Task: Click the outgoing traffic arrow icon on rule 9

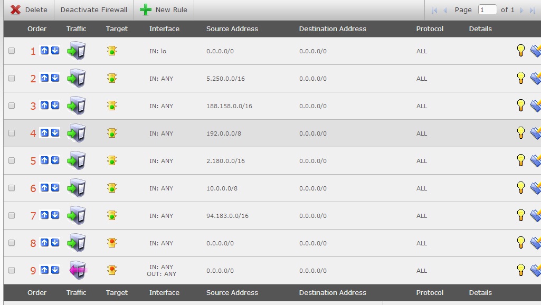Action: (x=77, y=270)
